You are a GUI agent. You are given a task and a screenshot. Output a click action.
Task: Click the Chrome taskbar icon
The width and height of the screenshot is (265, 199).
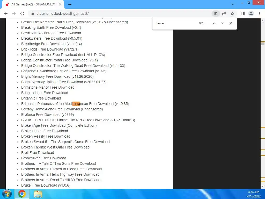click(x=22, y=194)
